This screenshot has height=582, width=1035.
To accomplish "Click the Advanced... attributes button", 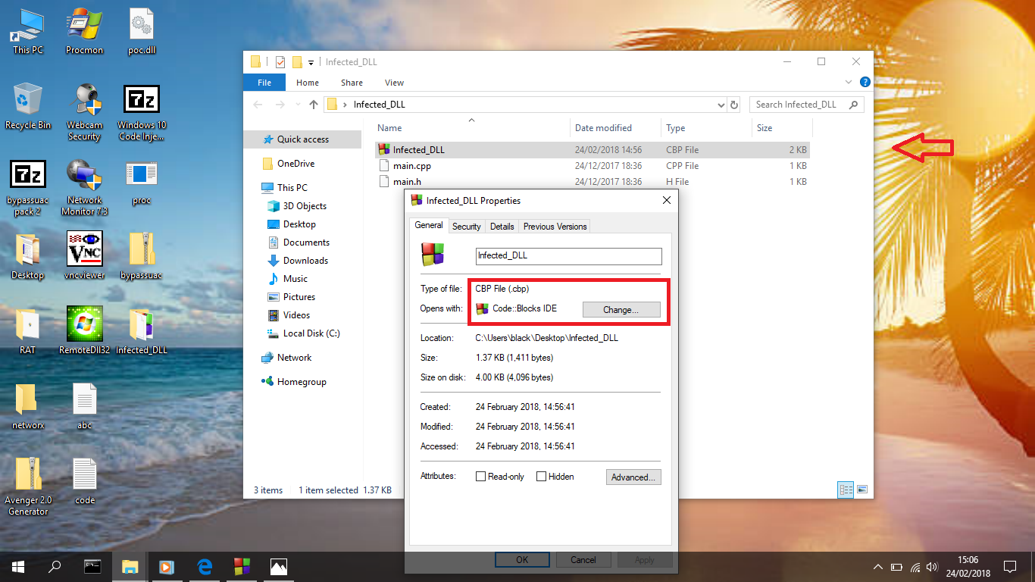I will coord(634,477).
